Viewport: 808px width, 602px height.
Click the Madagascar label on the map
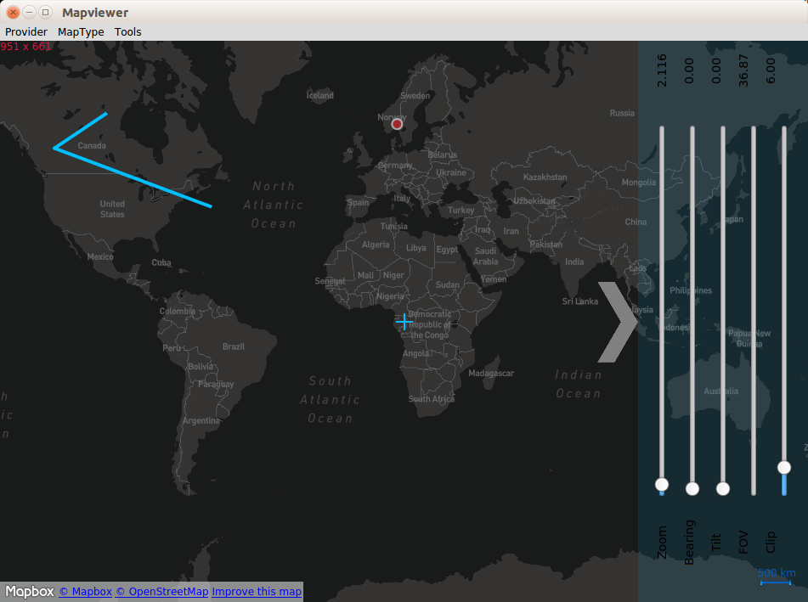pyautogui.click(x=491, y=374)
